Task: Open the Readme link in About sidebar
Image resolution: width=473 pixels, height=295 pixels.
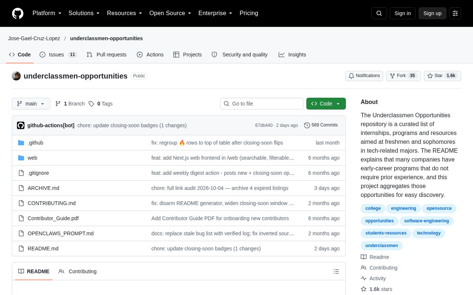Action: pyautogui.click(x=375, y=257)
